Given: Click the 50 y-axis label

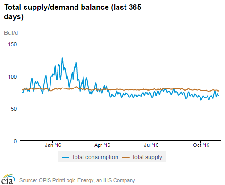Looking at the screenshot, I should [x=14, y=109].
